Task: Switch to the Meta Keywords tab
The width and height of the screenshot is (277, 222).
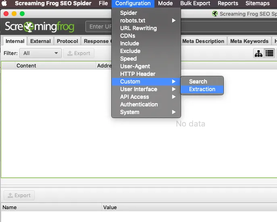Action: click(x=249, y=41)
